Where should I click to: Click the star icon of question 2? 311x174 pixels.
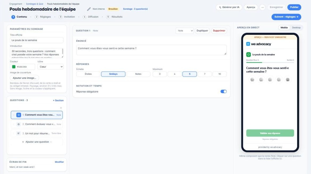(19, 124)
